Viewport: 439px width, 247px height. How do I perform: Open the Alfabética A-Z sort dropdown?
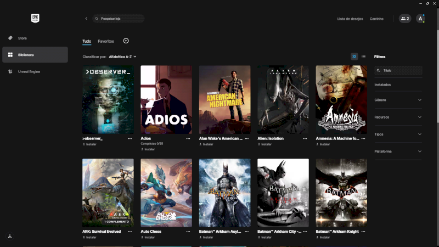(x=122, y=57)
